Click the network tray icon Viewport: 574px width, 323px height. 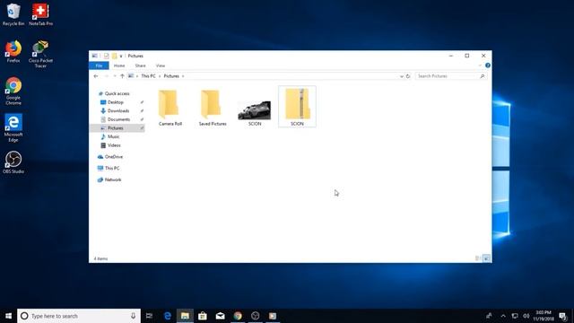515,316
